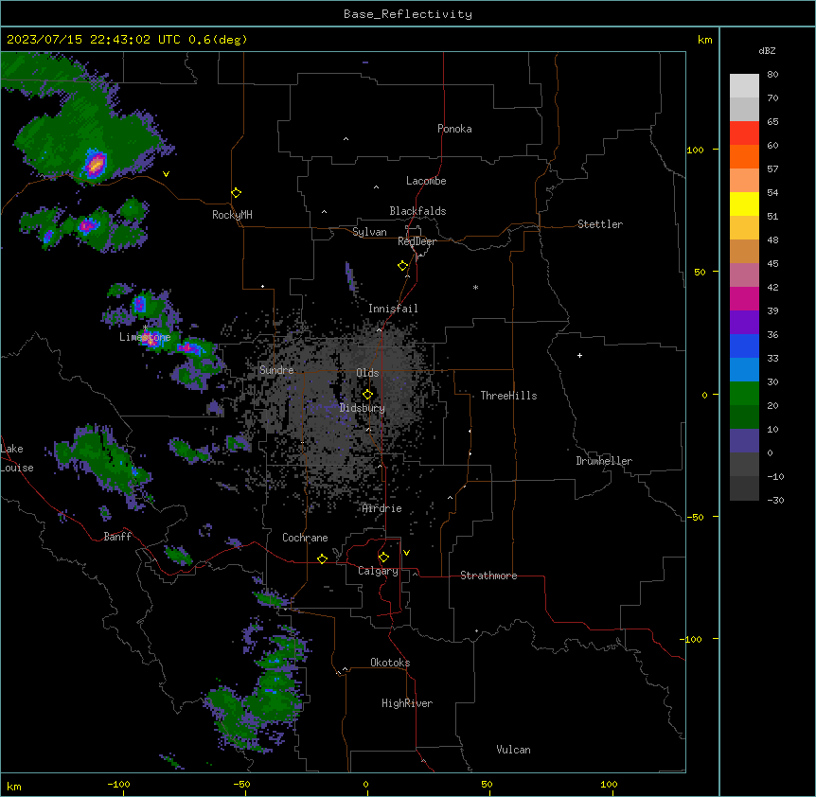Click the 100 tick on the vertical axis
Screen dimensions: 816x797
coord(695,150)
